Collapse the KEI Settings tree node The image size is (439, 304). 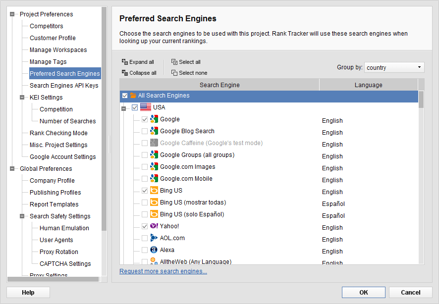tap(22, 98)
